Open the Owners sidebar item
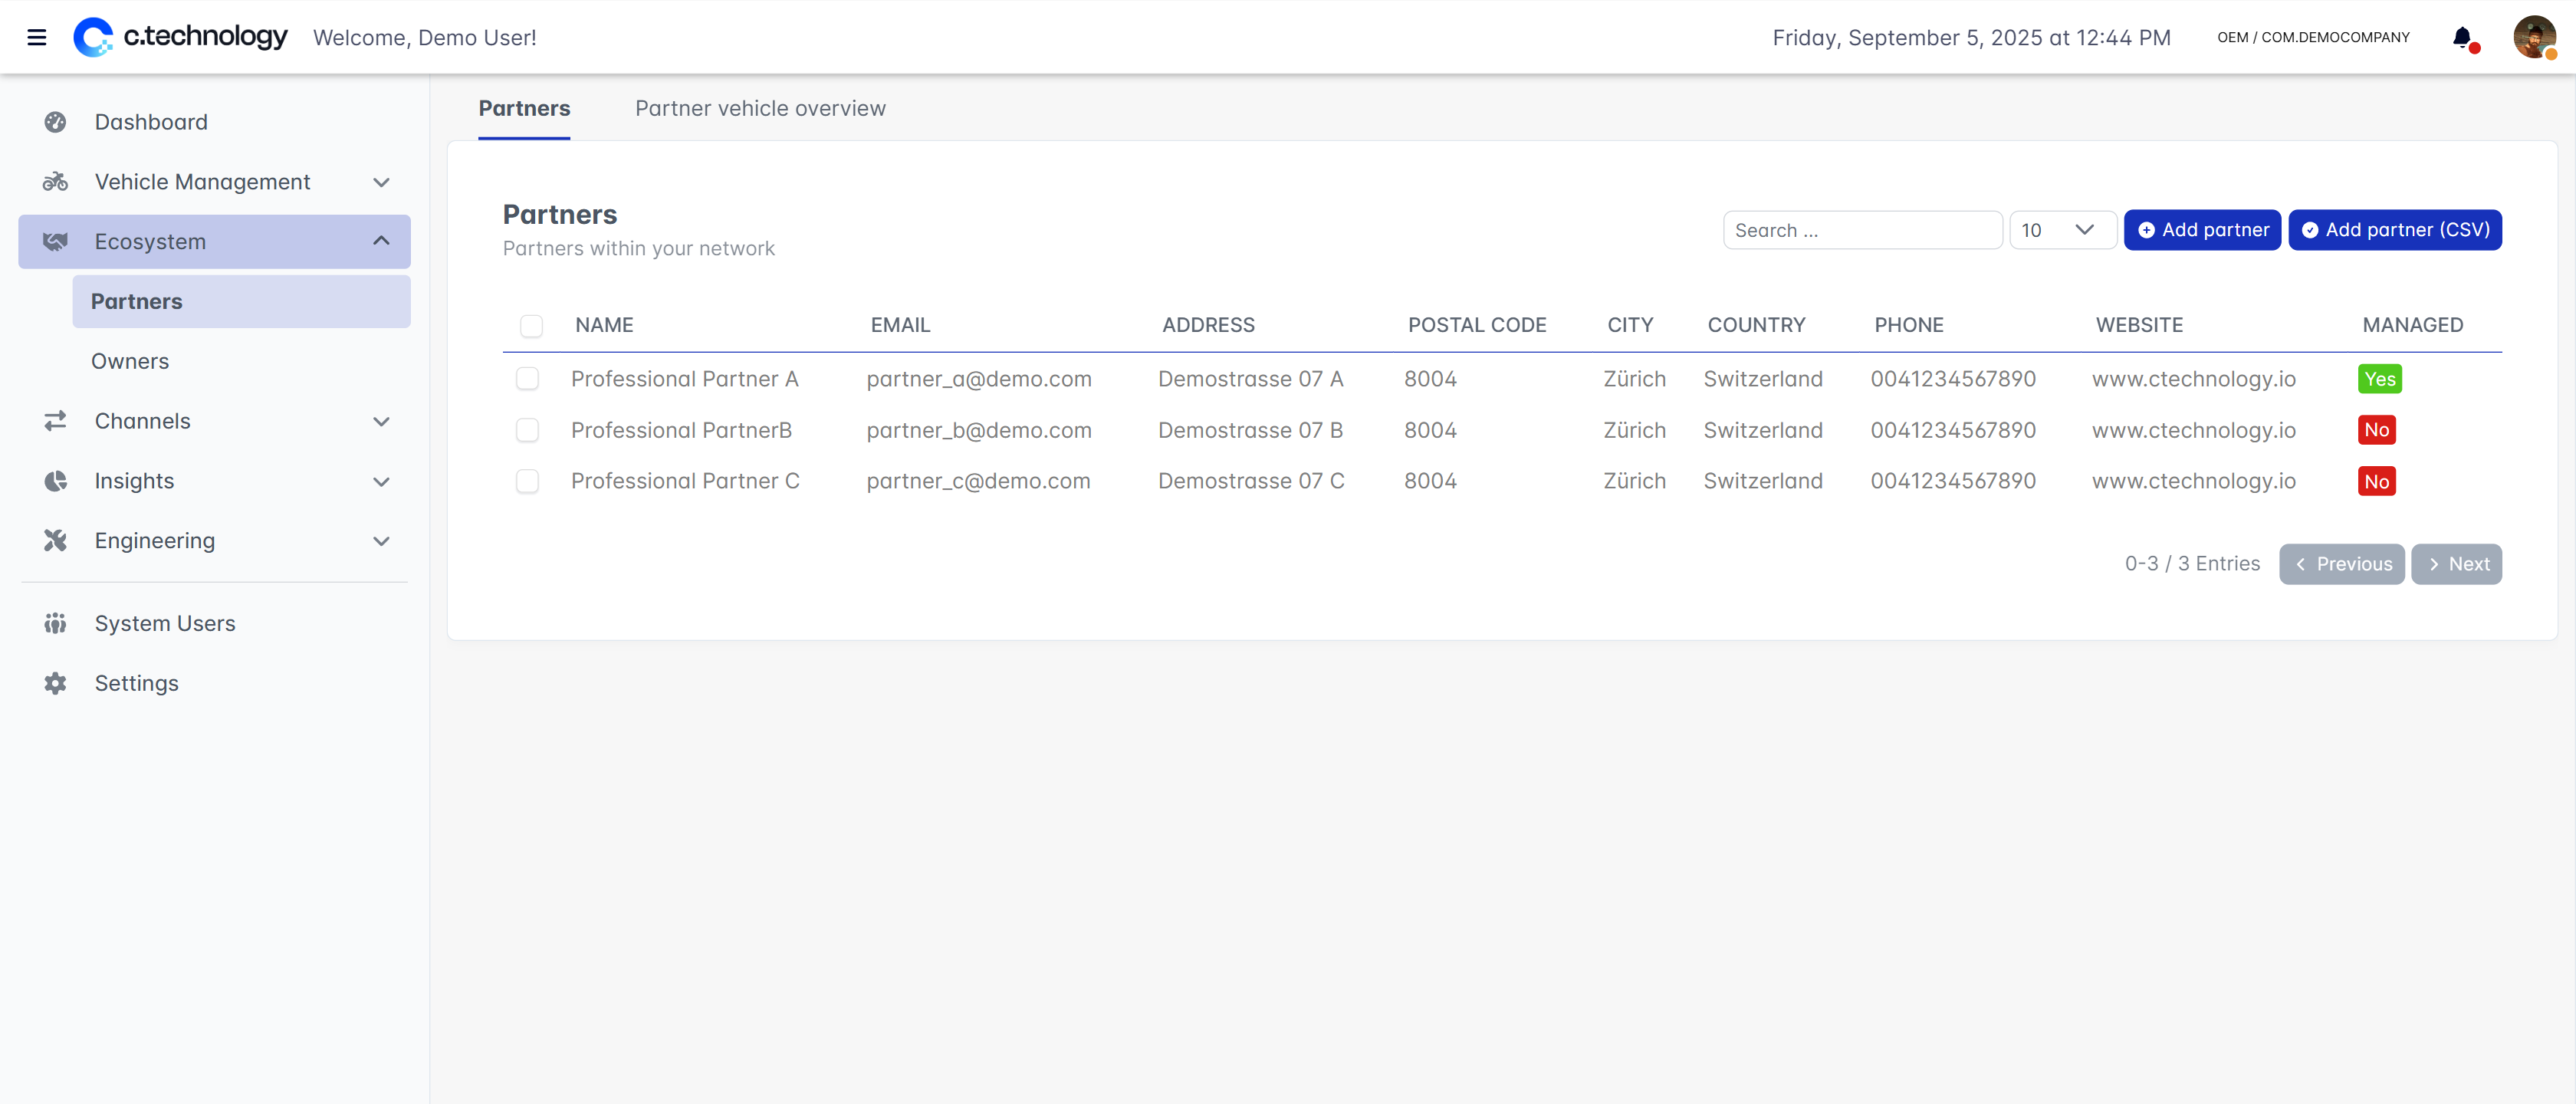The image size is (2576, 1104). (130, 361)
